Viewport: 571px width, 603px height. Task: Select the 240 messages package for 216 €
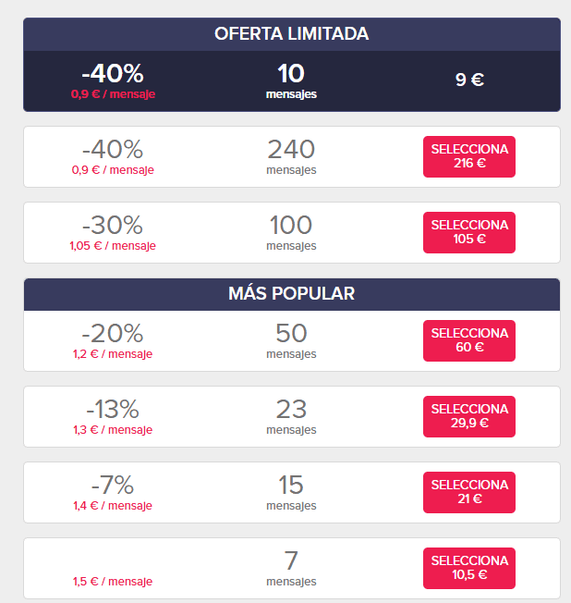click(x=469, y=156)
